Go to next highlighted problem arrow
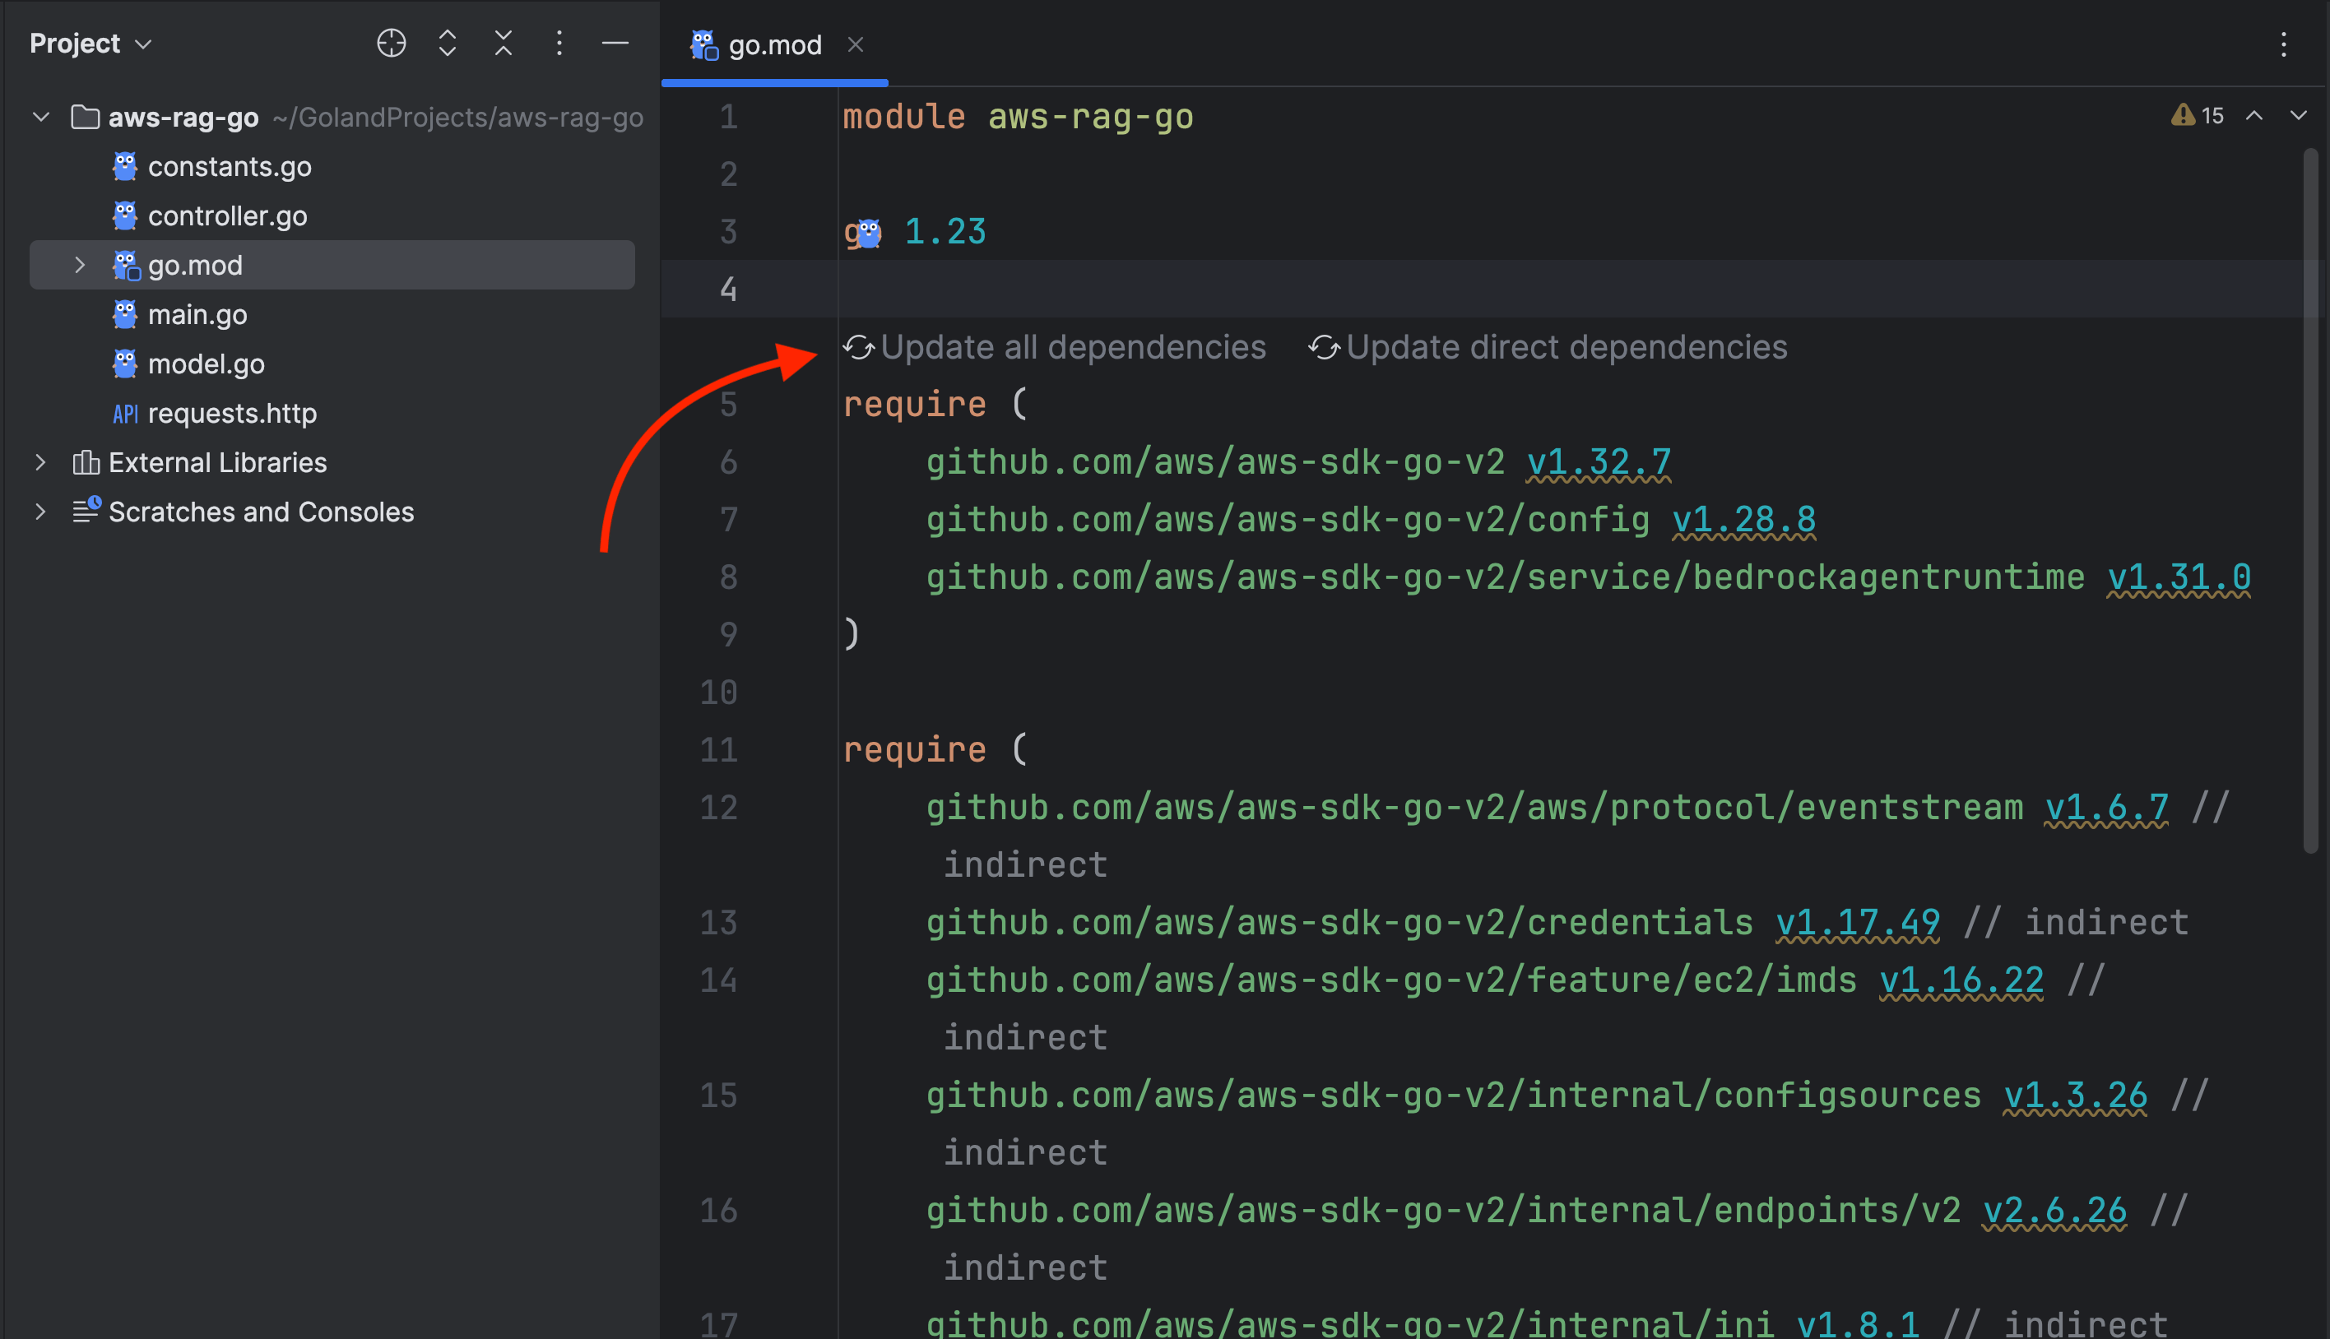 (x=2298, y=116)
